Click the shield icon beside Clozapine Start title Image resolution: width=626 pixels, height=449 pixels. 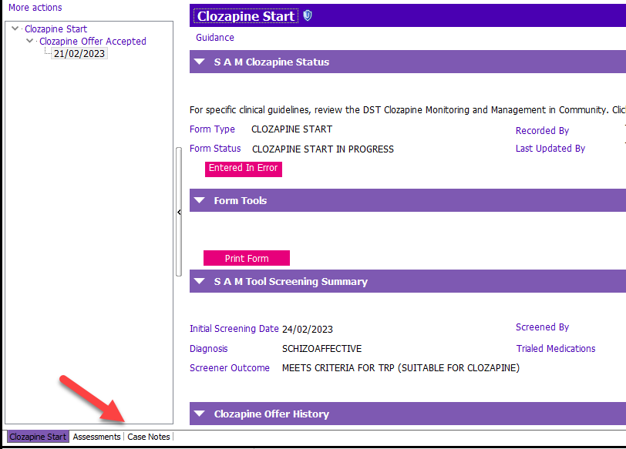[x=308, y=15]
